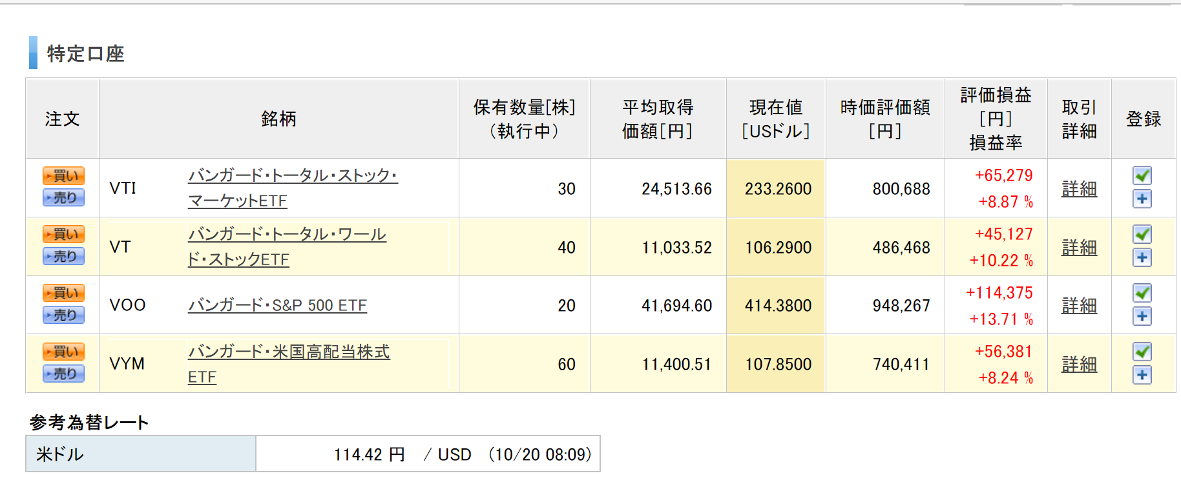Click the blue plus icon in VTI row
Screen dimensions: 1181x489
(x=1142, y=199)
